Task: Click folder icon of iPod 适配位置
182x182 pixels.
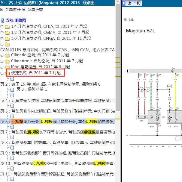Action: pyautogui.click(x=7, y=67)
